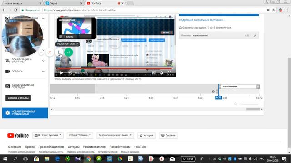Reload the page with refresh icon
Image resolution: width=291 pixels, height=163 pixels.
[x=16, y=10]
